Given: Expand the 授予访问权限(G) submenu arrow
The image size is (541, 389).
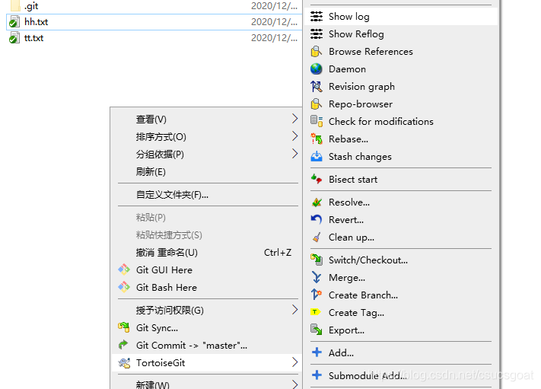Looking at the screenshot, I should [294, 310].
